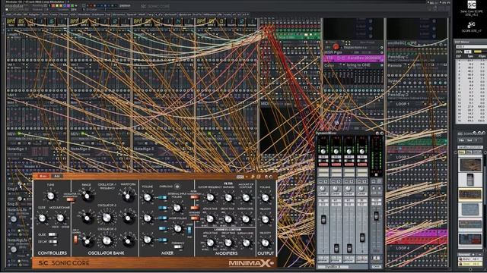This screenshot has width=487, height=273.
Task: Toggle the Noise mixer on/off switch
Action: point(162,229)
